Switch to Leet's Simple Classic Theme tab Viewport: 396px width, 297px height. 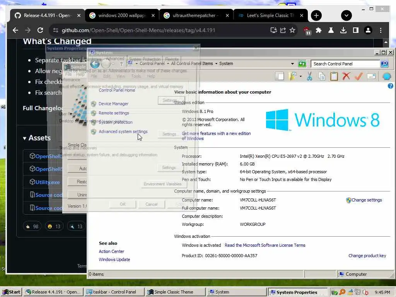[270, 15]
